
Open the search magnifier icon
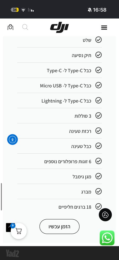(x=25, y=27)
